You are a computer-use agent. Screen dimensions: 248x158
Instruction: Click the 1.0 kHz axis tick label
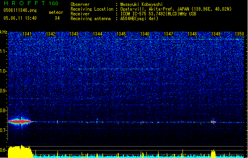point(3,71)
